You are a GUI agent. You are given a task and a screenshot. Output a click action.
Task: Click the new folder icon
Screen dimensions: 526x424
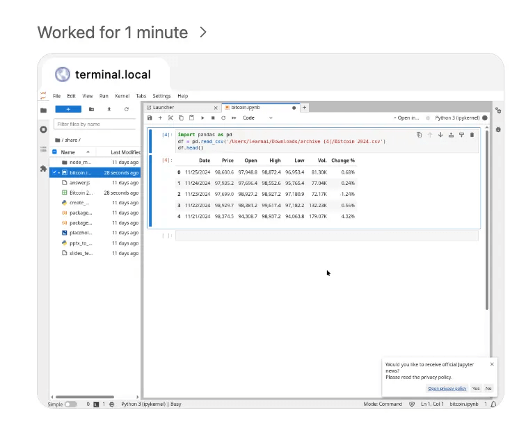(x=91, y=109)
